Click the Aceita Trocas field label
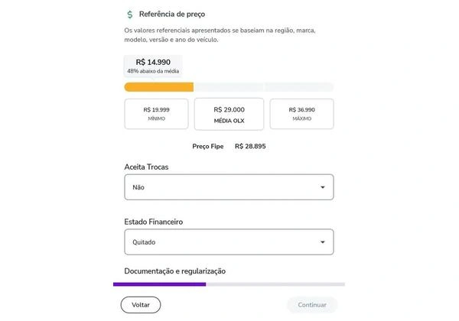This screenshot has width=459, height=321. click(146, 167)
